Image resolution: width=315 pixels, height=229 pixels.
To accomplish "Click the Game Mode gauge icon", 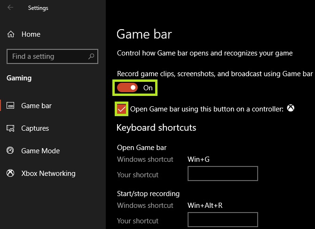I will click(10, 150).
